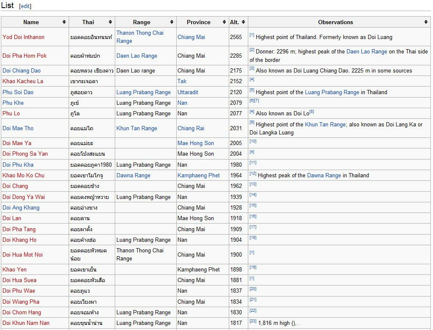Open Doi Pha Hom Pok link
Image resolution: width=433 pixels, height=330 pixels.
click(25, 56)
